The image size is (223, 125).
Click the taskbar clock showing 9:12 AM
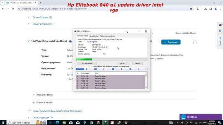point(212,123)
